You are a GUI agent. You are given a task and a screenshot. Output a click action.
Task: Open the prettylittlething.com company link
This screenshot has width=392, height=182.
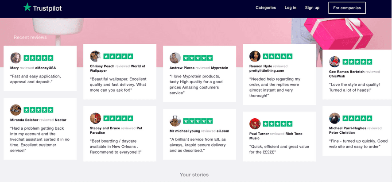coord(267,70)
